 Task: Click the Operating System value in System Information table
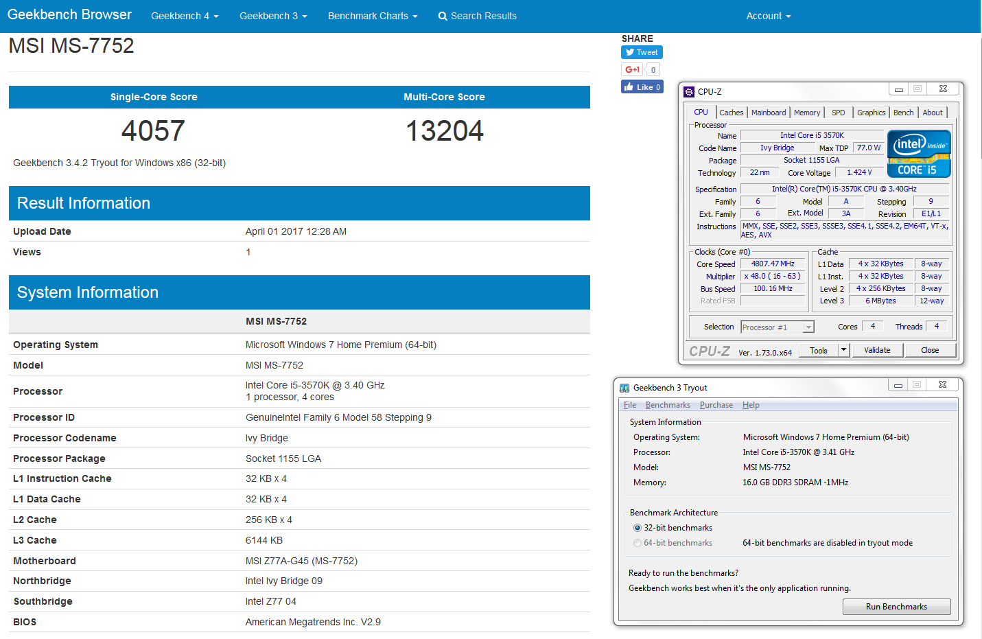click(x=341, y=345)
